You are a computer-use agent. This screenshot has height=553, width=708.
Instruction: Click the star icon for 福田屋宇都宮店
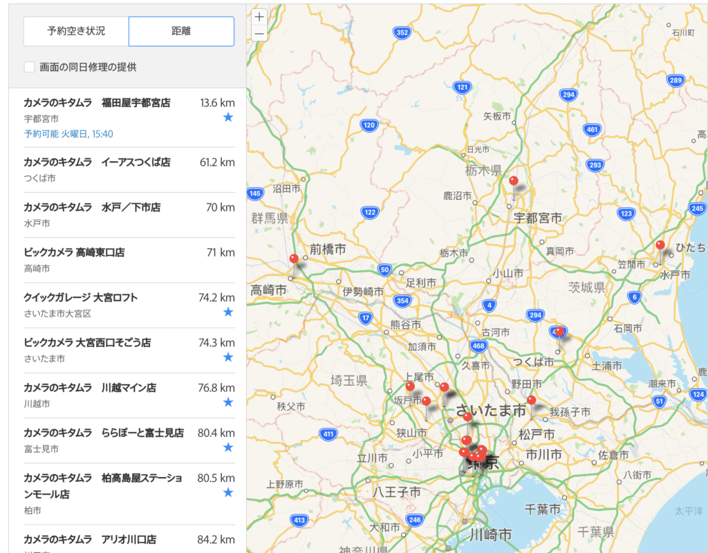coord(228,118)
